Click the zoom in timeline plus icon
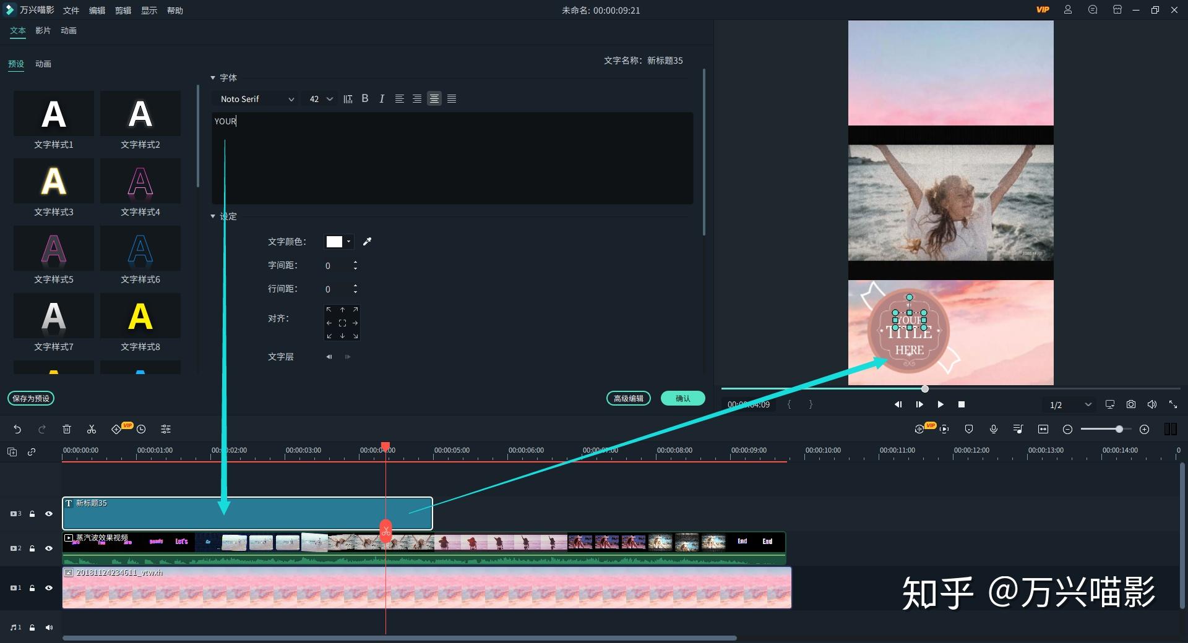The image size is (1188, 643). [1144, 429]
